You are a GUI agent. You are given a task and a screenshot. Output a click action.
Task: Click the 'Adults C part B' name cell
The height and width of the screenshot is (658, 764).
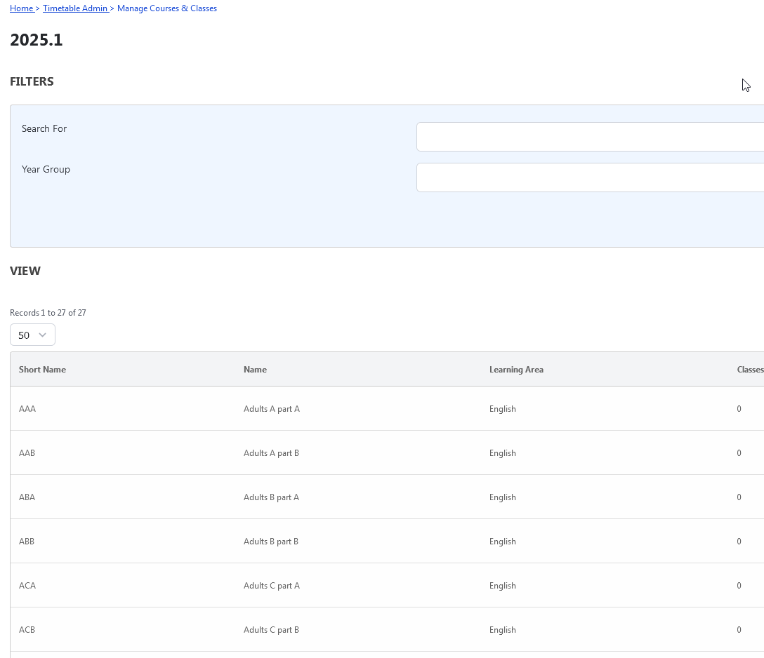(x=271, y=630)
